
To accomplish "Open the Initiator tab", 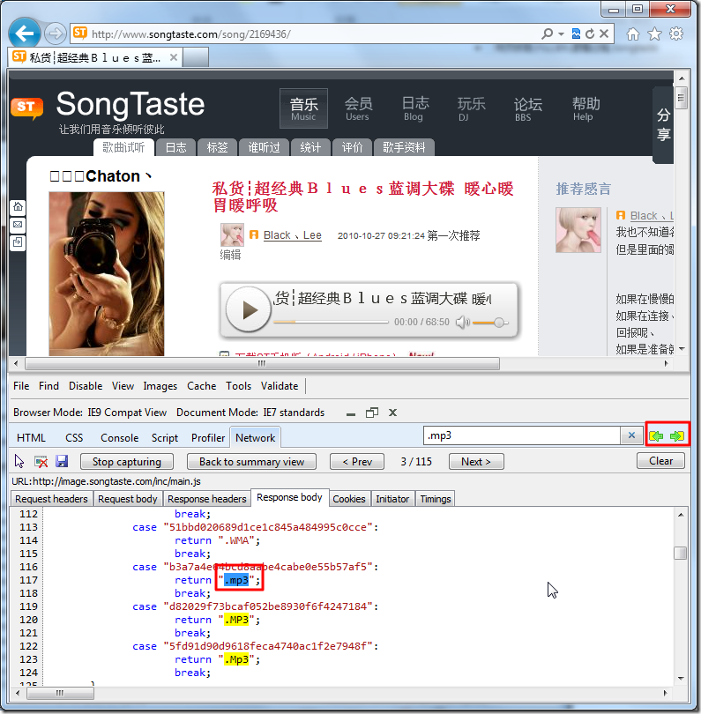I will [392, 499].
